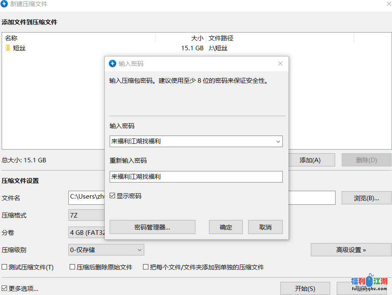
Task: Expand 高级设置 options
Action: [x=351, y=250]
